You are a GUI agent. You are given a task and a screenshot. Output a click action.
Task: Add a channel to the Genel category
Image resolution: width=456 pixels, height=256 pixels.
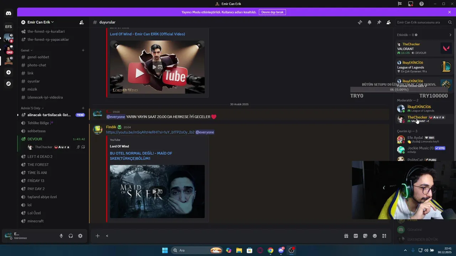pyautogui.click(x=83, y=50)
